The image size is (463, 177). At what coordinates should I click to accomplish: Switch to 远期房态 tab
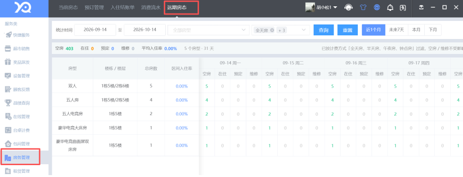click(x=177, y=8)
